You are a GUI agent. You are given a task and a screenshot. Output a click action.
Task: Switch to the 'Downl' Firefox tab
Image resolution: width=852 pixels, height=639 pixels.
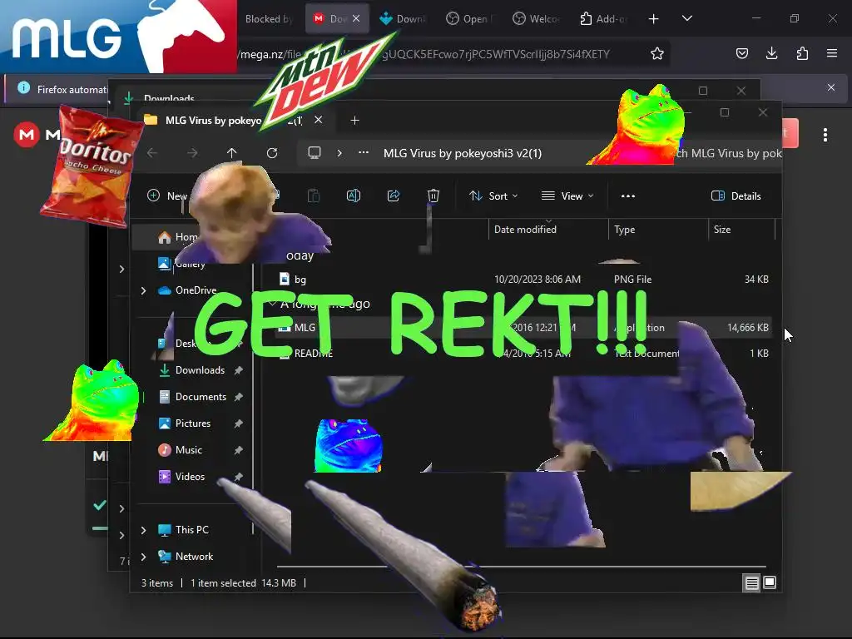(403, 19)
